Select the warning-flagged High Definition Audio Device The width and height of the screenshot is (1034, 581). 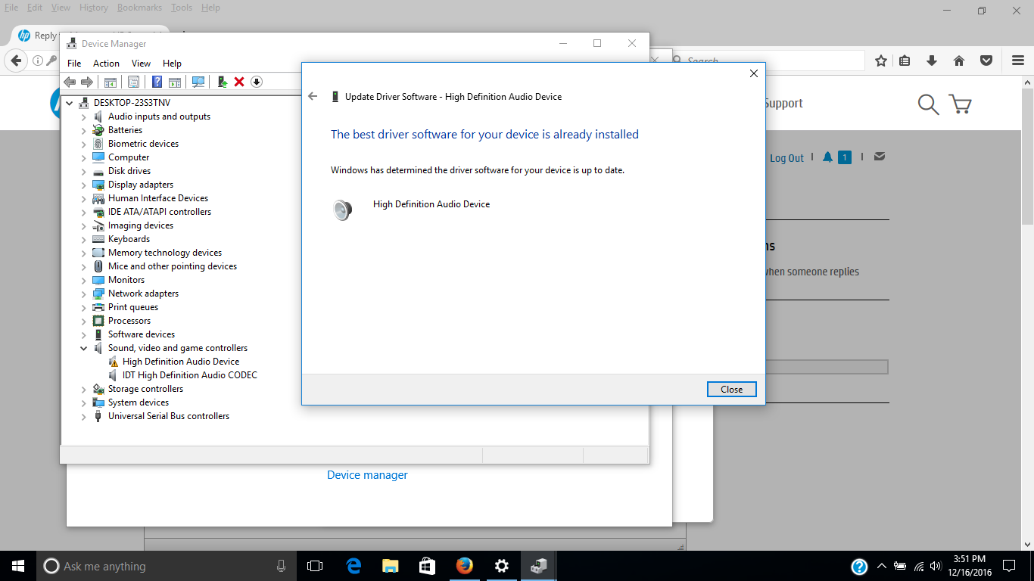point(180,362)
